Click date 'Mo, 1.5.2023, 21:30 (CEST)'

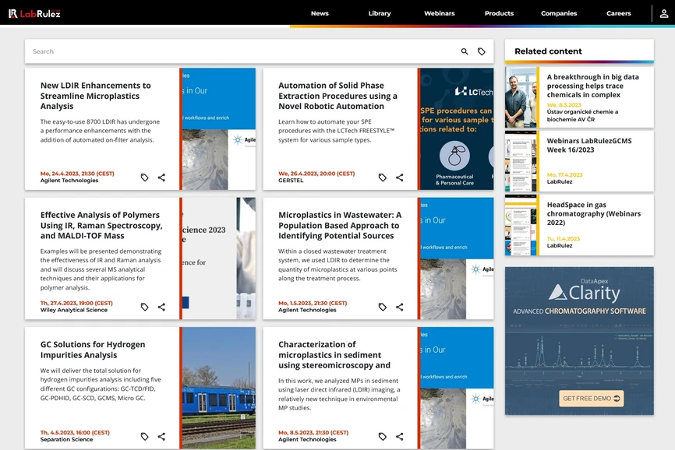(313, 303)
